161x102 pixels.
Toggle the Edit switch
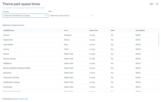tap(156, 4)
